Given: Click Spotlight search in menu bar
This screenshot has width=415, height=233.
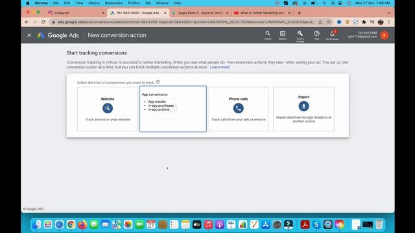Looking at the screenshot, I should [x=333, y=3].
